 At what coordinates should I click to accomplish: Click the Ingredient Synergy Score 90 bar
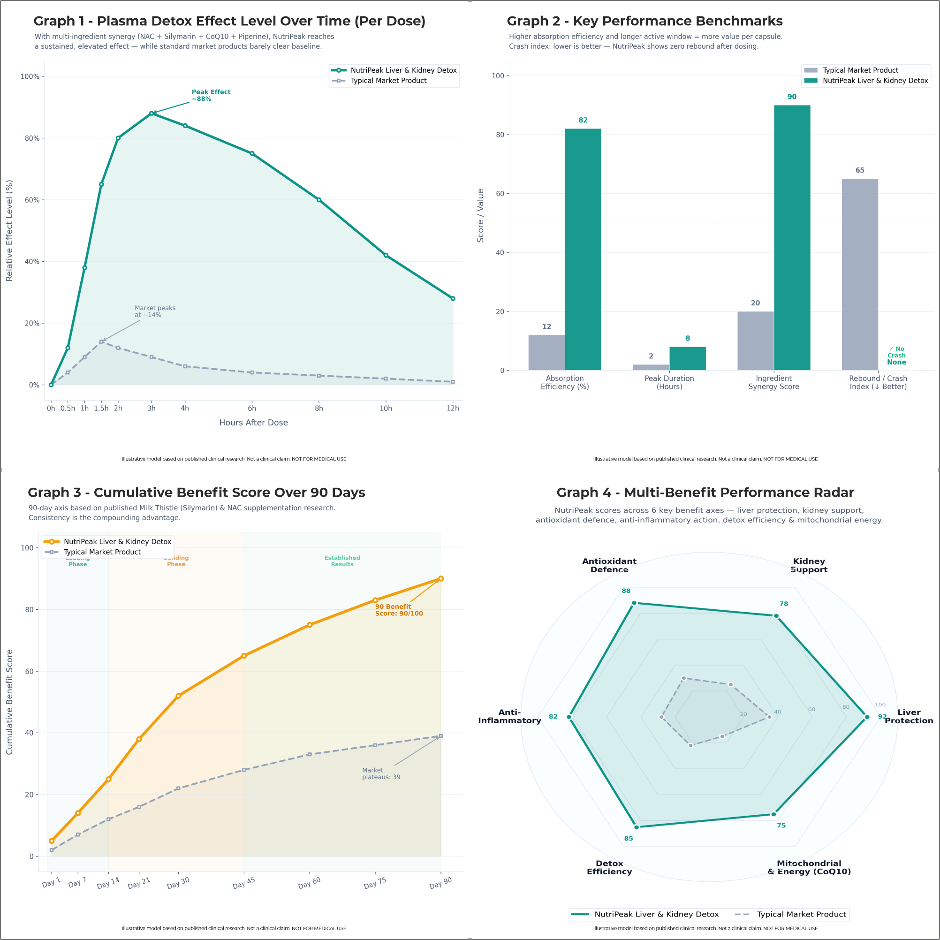pyautogui.click(x=792, y=237)
